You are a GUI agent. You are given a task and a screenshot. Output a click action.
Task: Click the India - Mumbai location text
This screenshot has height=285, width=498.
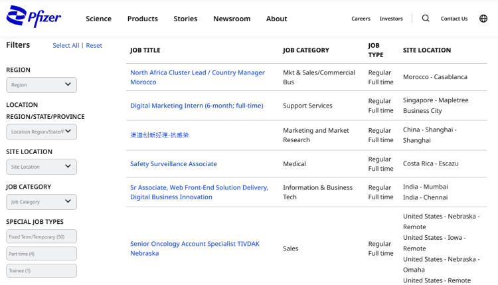[425, 187]
